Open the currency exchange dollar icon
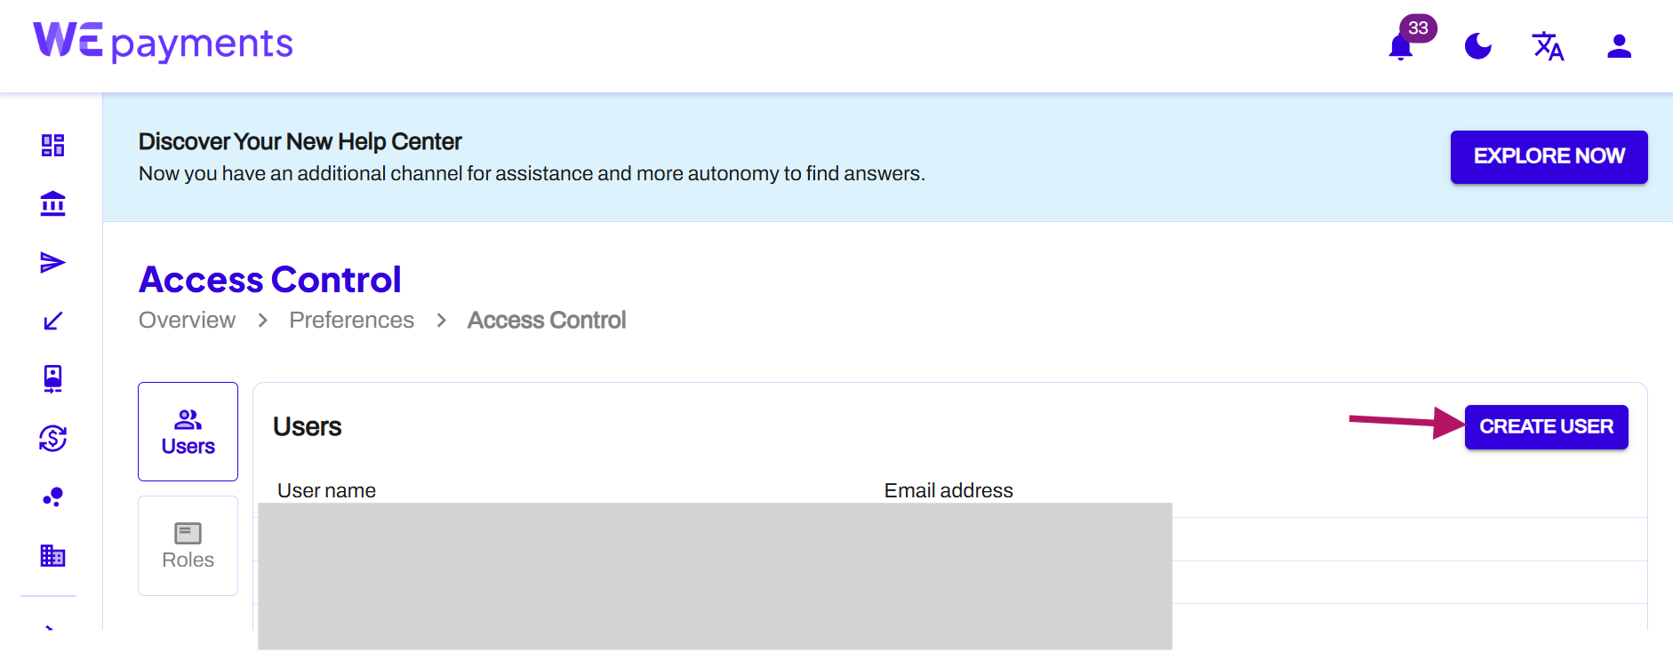Viewport: 1673px width, 651px height. click(x=52, y=438)
